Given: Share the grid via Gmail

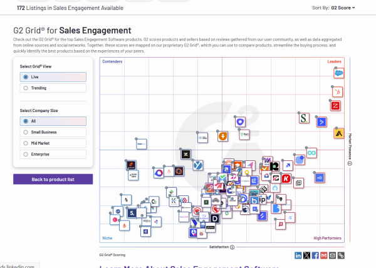Looking at the screenshot, I should [x=324, y=255].
